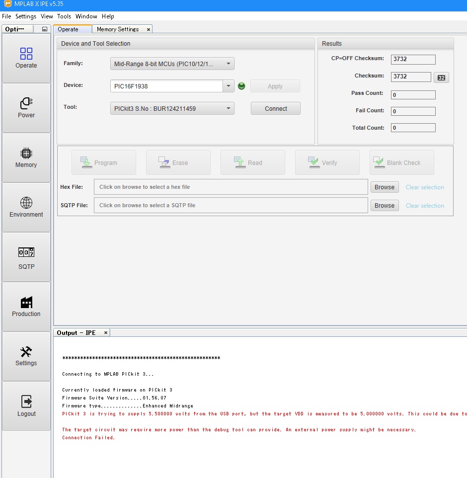
Task: Click the Total Count field
Action: (413, 127)
